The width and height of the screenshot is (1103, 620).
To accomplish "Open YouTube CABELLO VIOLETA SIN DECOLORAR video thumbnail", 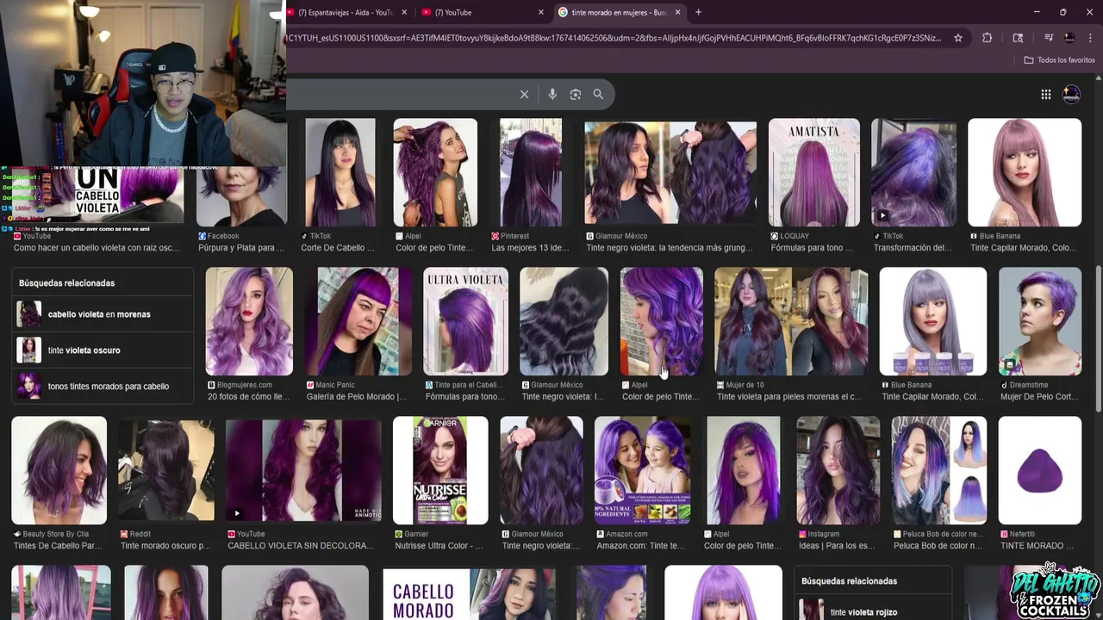I will (x=303, y=470).
